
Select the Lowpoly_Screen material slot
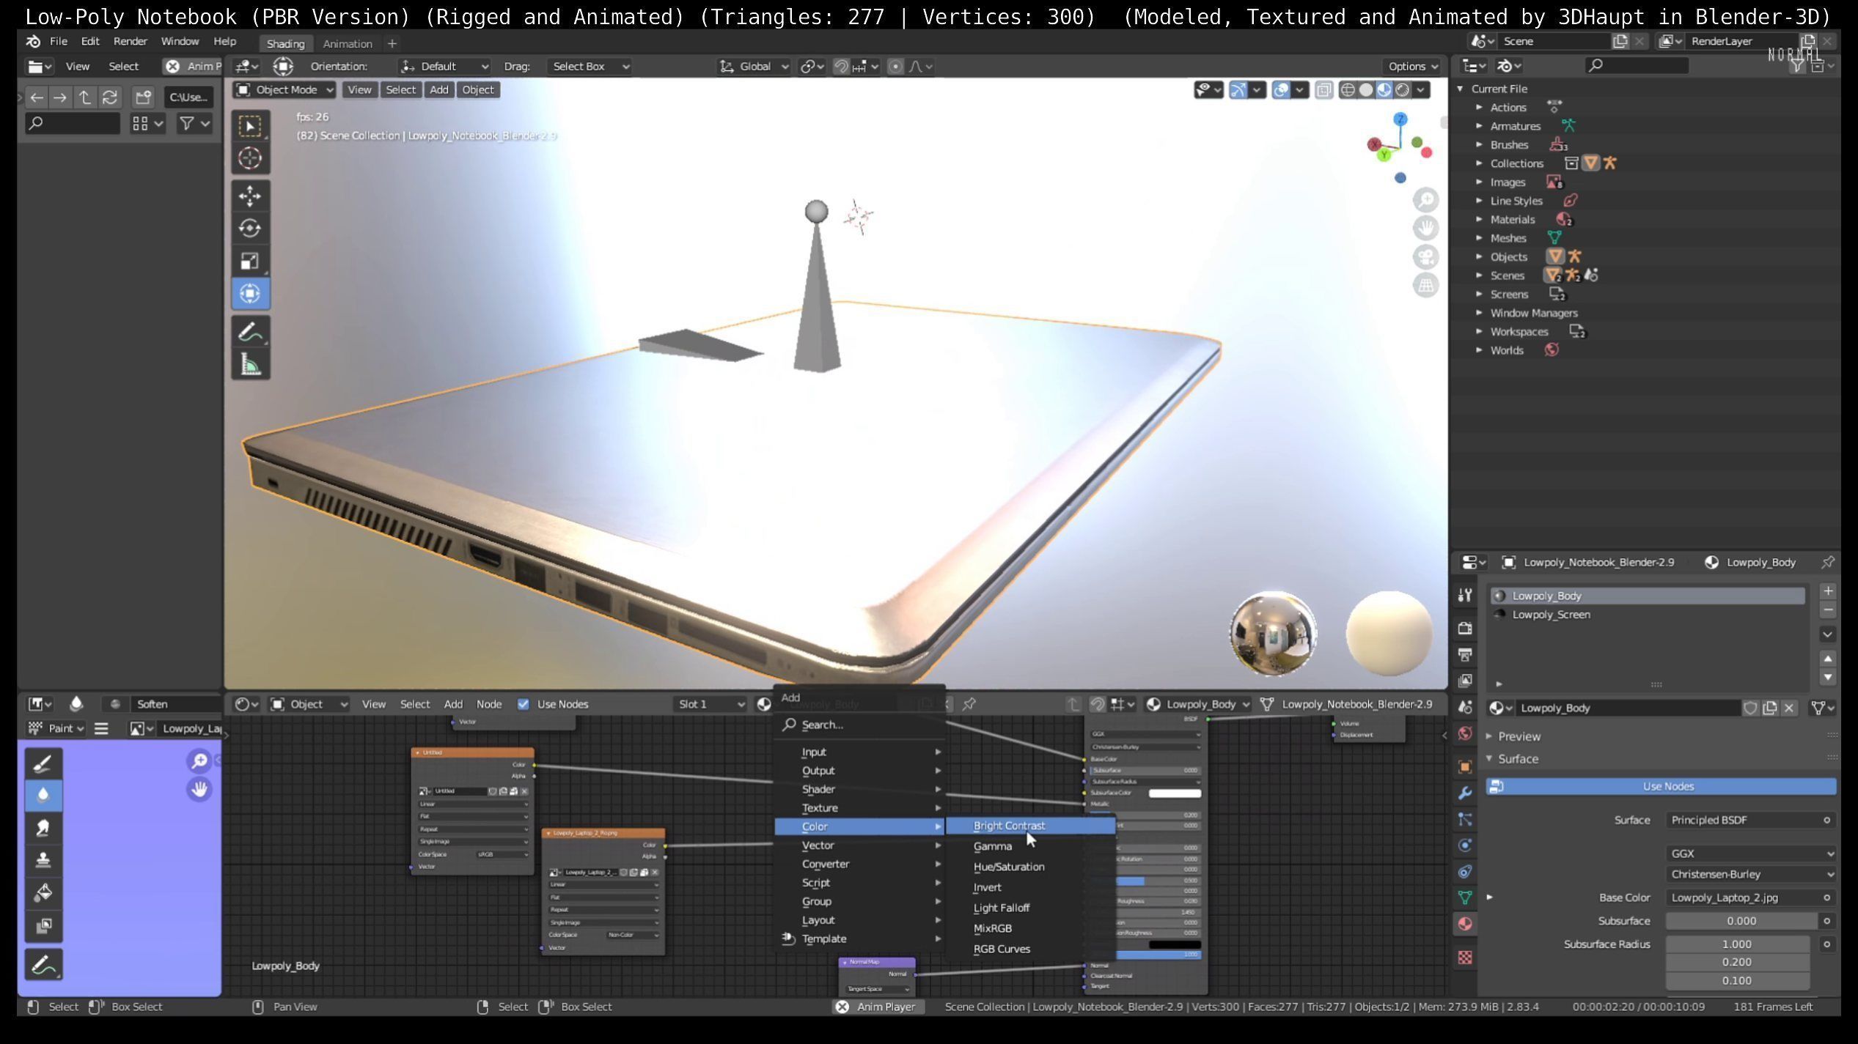coord(1551,615)
